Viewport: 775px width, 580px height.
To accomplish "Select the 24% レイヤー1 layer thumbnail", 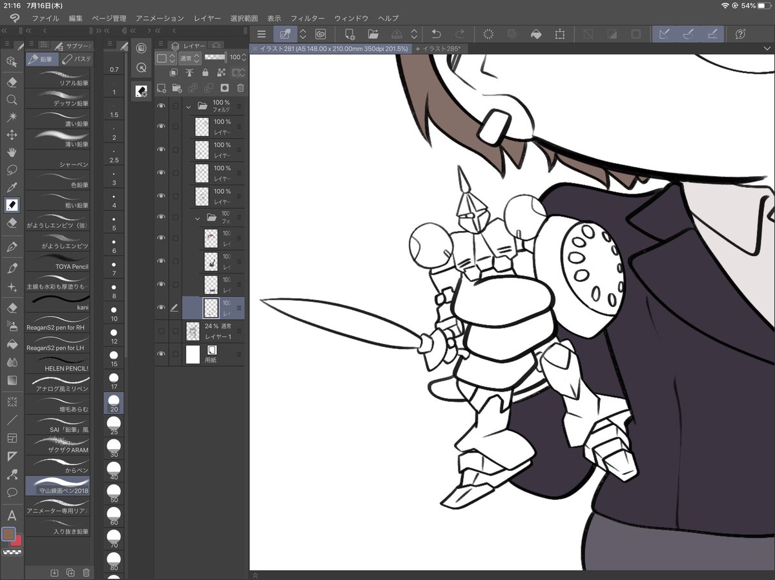I will point(193,331).
